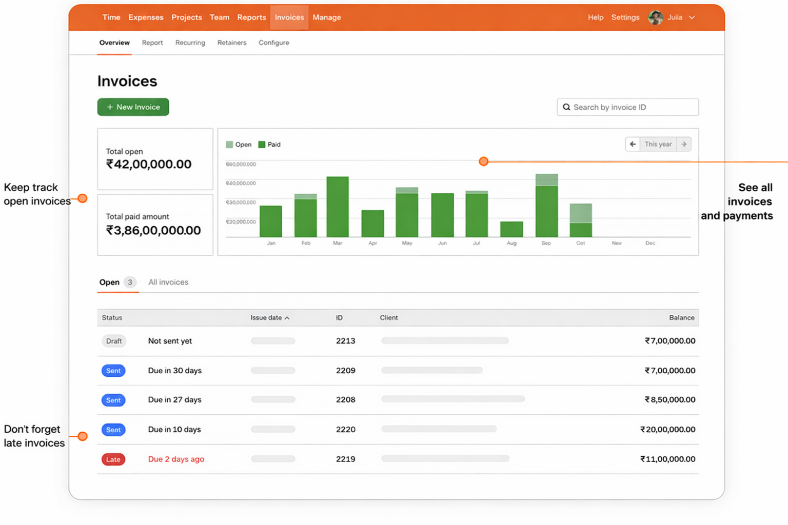Open the Retainers sub-tab

231,43
